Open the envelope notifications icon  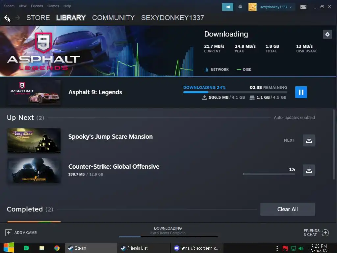[x=240, y=7]
